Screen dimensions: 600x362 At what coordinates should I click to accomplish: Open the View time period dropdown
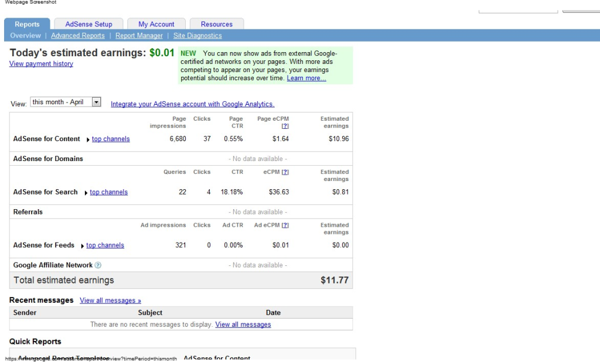pyautogui.click(x=97, y=102)
